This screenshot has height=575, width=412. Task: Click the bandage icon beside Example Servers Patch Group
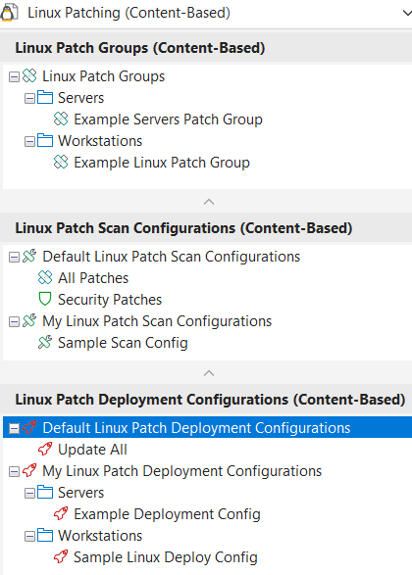pos(61,119)
